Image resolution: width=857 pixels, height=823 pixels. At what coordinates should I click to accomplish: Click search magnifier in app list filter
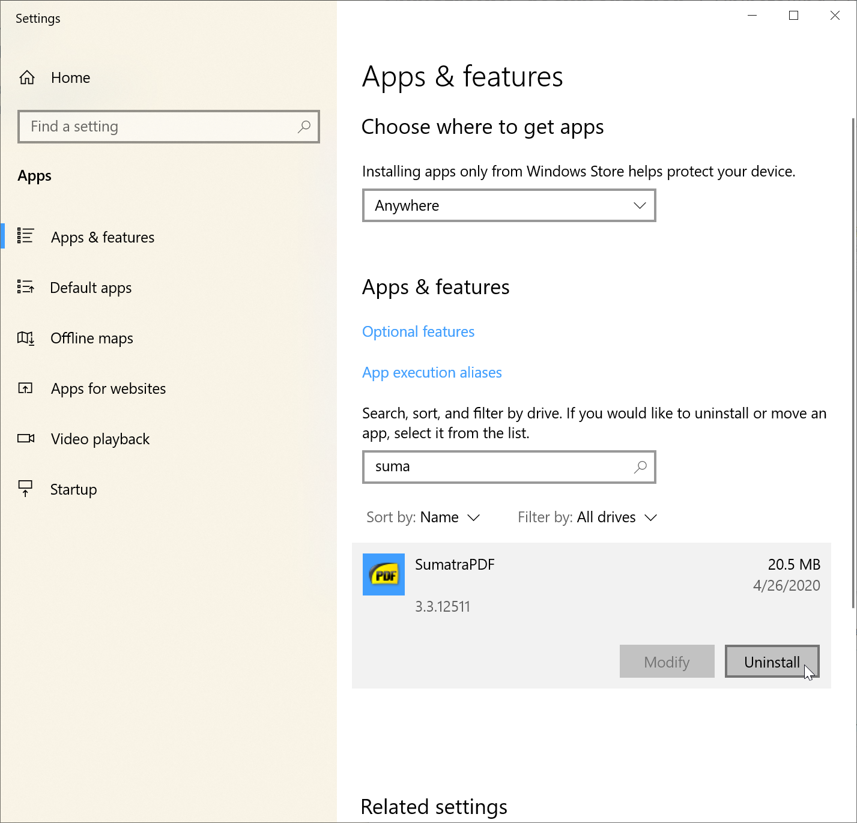[x=641, y=466]
